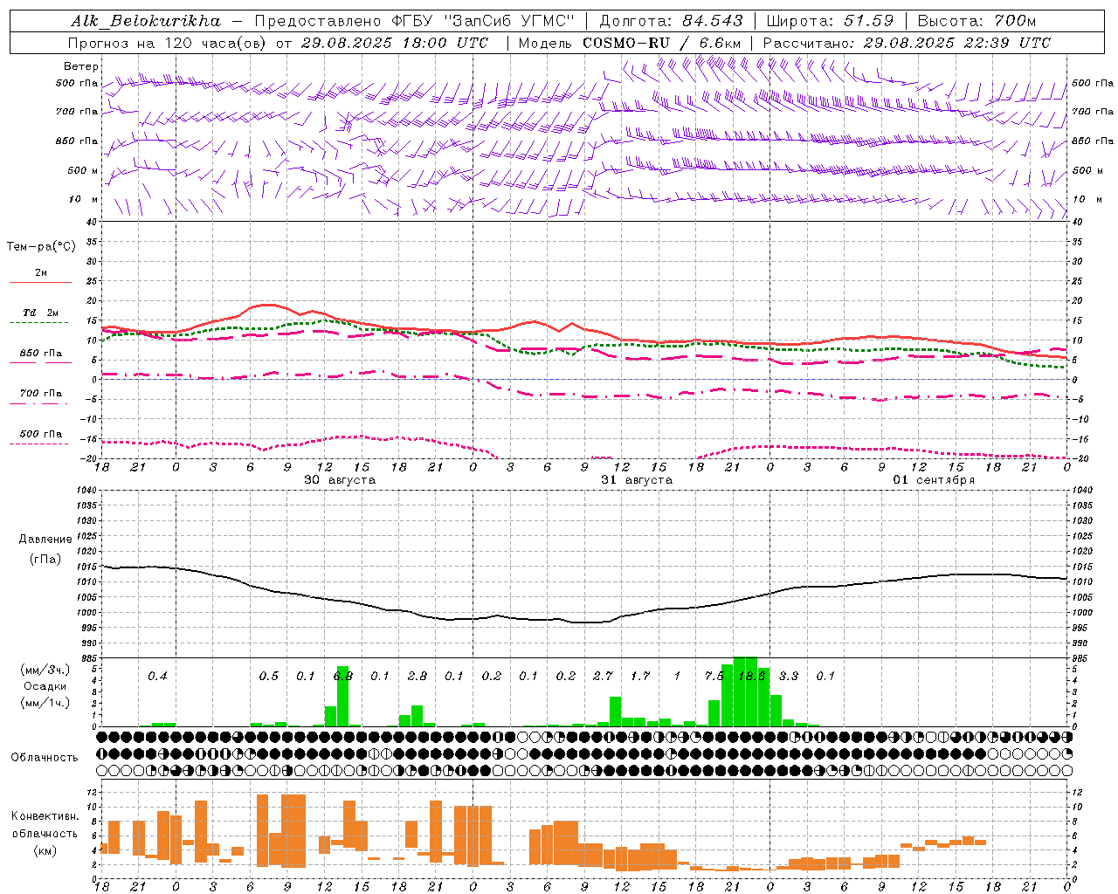Click the '31 августа' date label

tap(637, 480)
